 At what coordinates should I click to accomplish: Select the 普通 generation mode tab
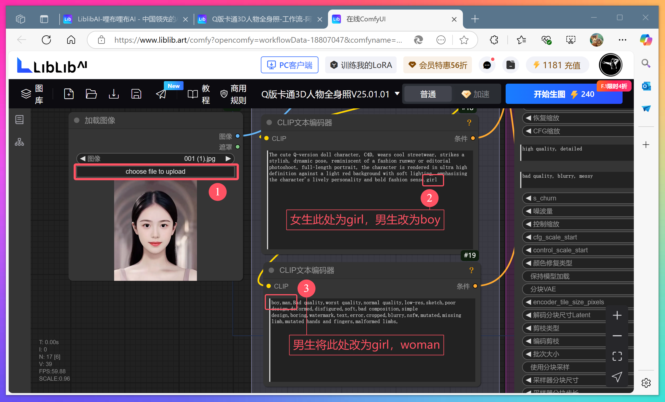pyautogui.click(x=428, y=94)
